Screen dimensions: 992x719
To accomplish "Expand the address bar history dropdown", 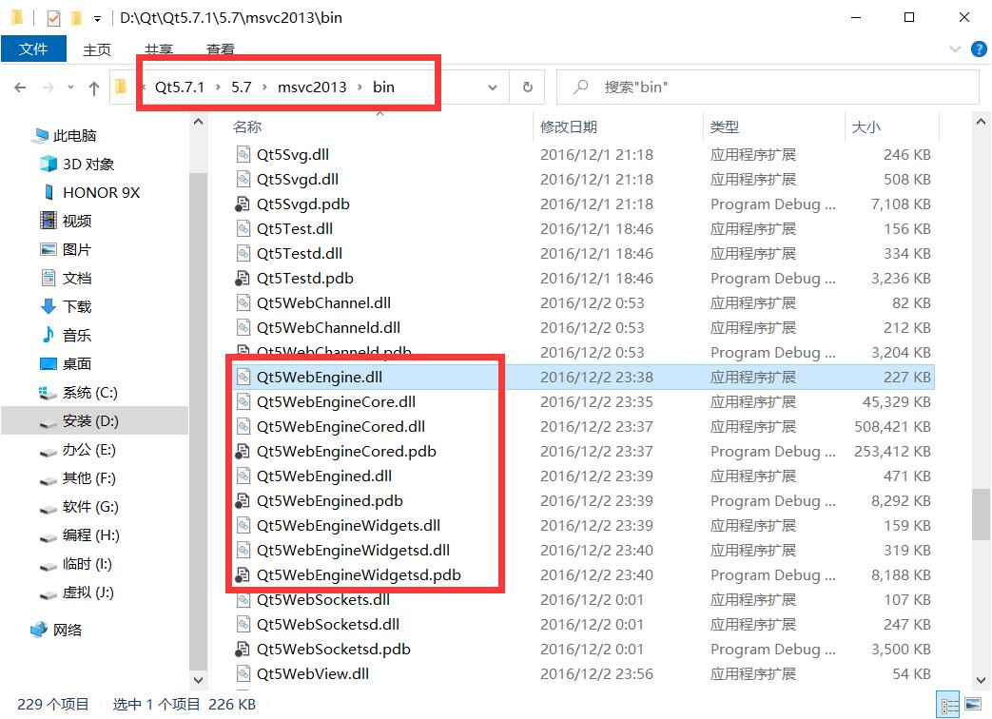I will [x=493, y=87].
